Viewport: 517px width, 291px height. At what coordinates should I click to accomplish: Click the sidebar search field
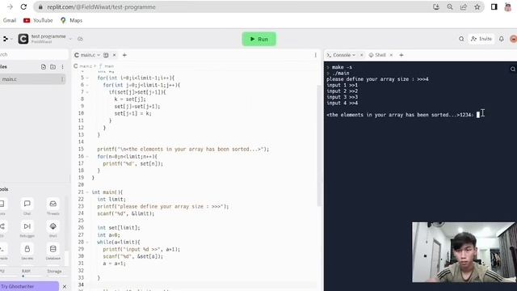(33, 54)
